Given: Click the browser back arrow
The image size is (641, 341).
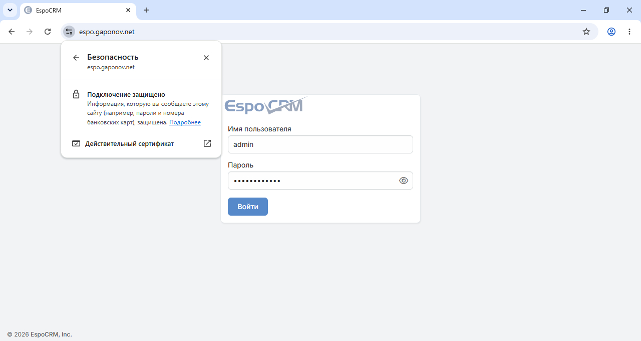Looking at the screenshot, I should click(x=12, y=32).
